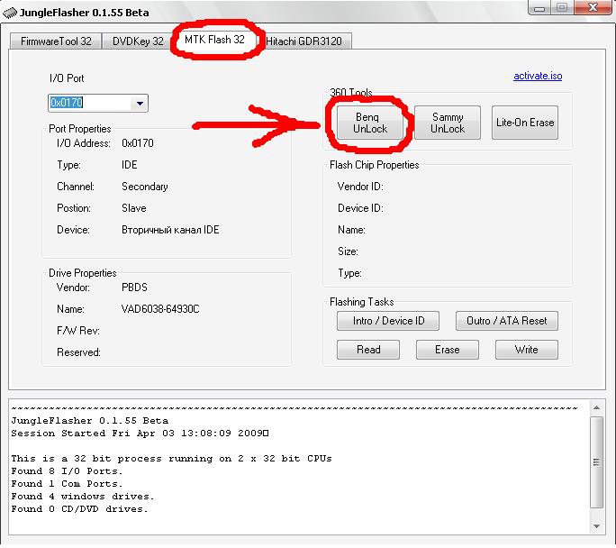Maximize the JungleFlasher window
This screenshot has height=548, width=616.
pos(562,8)
